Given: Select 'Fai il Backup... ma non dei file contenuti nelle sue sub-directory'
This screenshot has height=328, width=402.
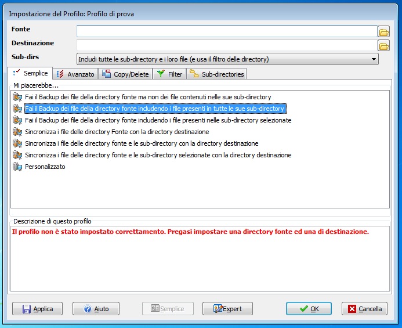Looking at the screenshot, I should [x=148, y=97].
